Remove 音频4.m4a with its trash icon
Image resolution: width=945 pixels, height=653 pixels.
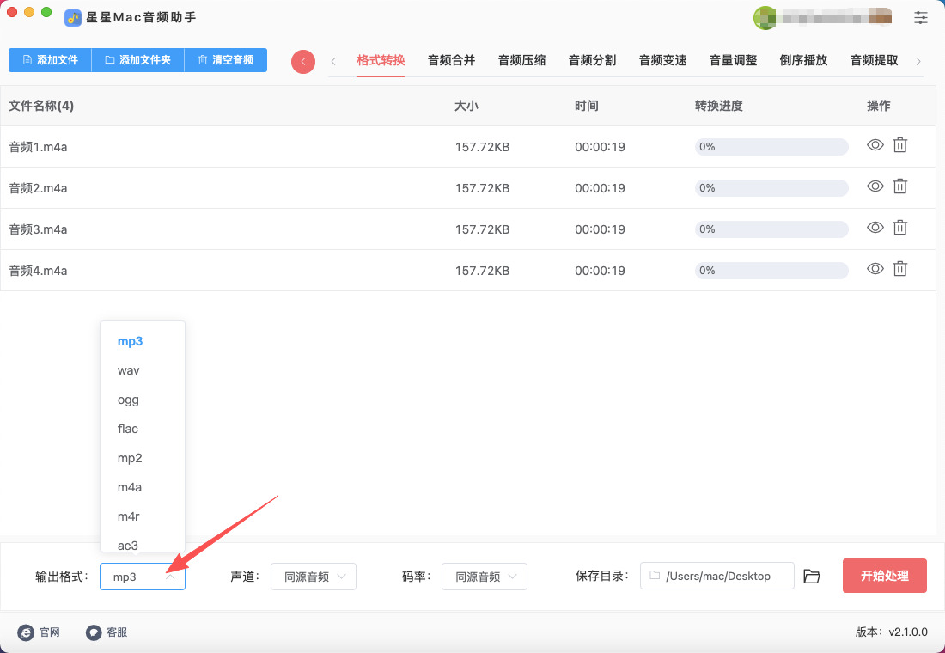click(899, 269)
